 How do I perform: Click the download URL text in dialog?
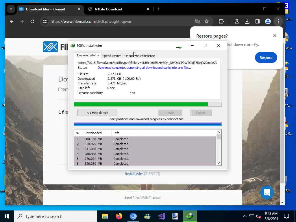tap(148, 63)
